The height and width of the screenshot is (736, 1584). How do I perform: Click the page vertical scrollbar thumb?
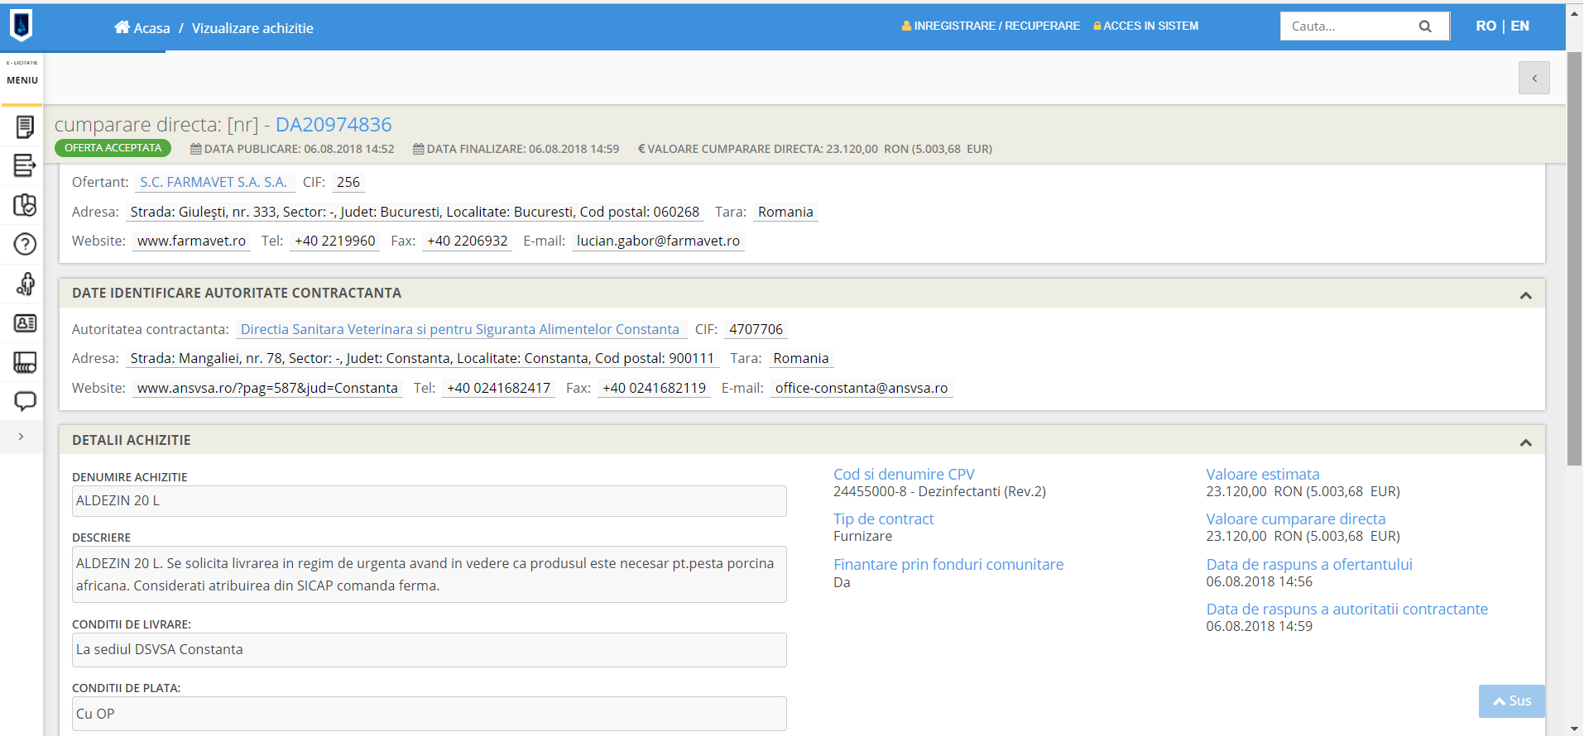(x=1575, y=259)
